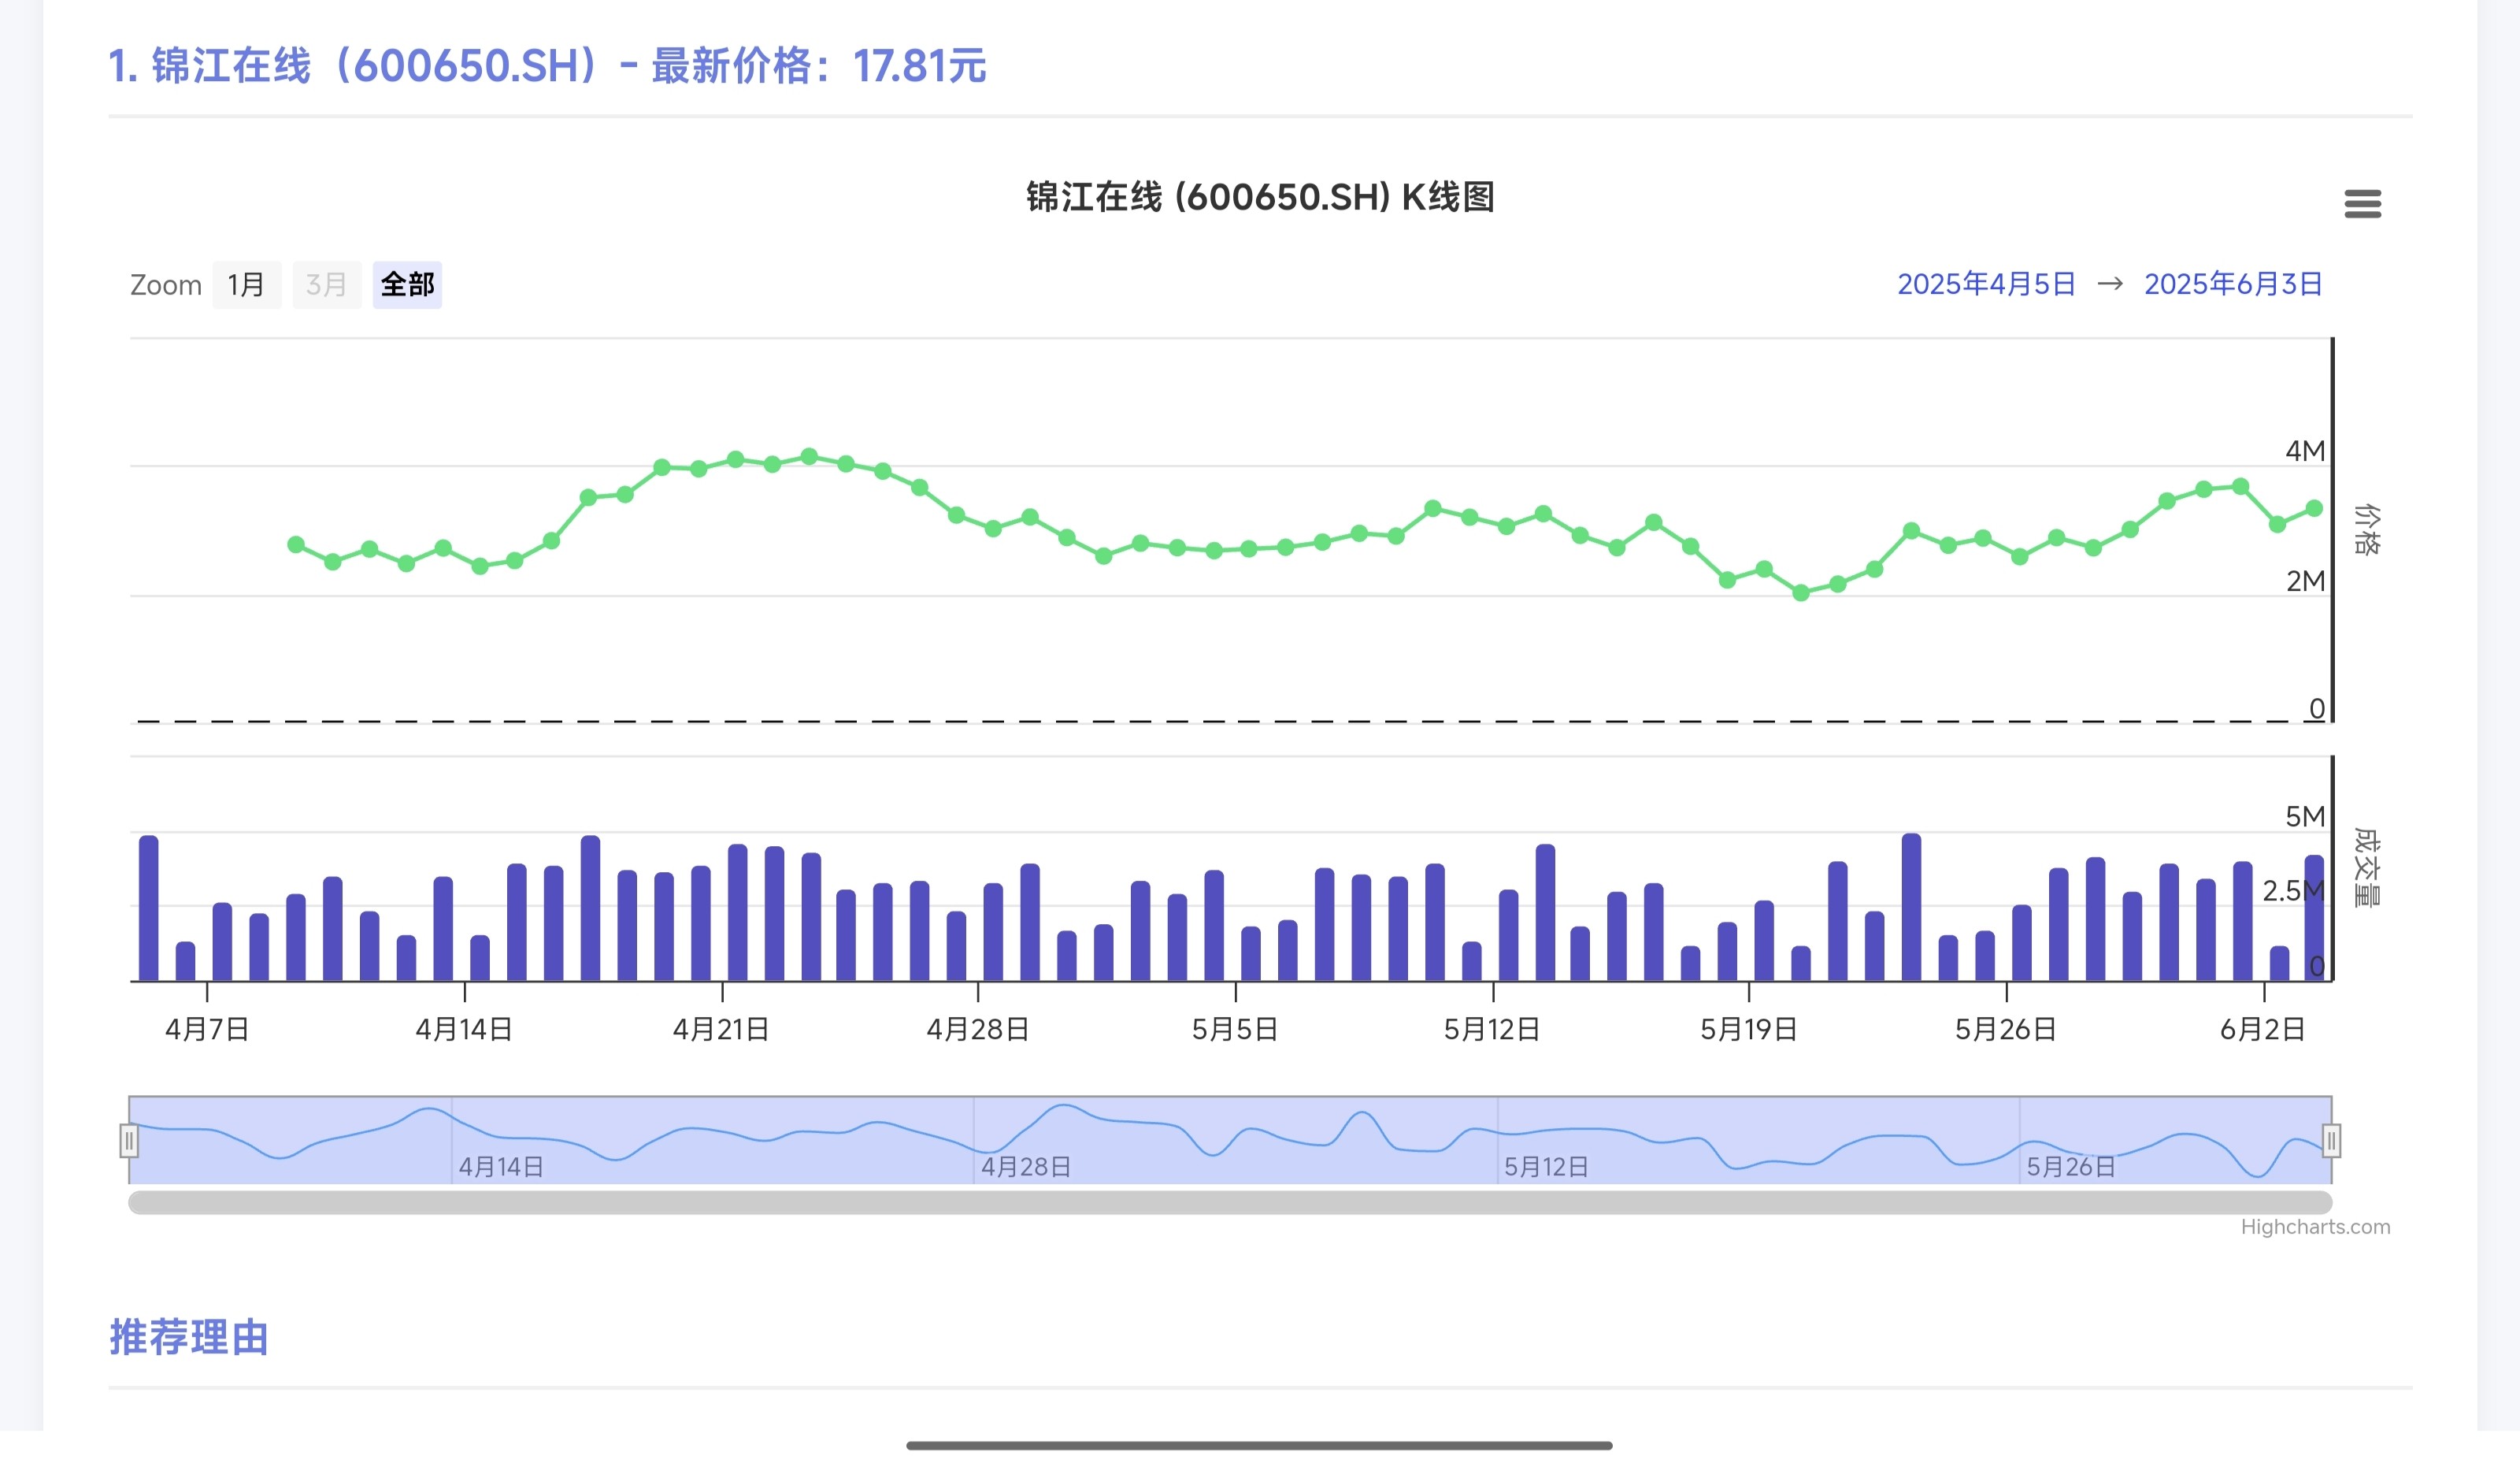Click the 成交量 axis title
The width and height of the screenshot is (2520, 1463).
(2366, 867)
